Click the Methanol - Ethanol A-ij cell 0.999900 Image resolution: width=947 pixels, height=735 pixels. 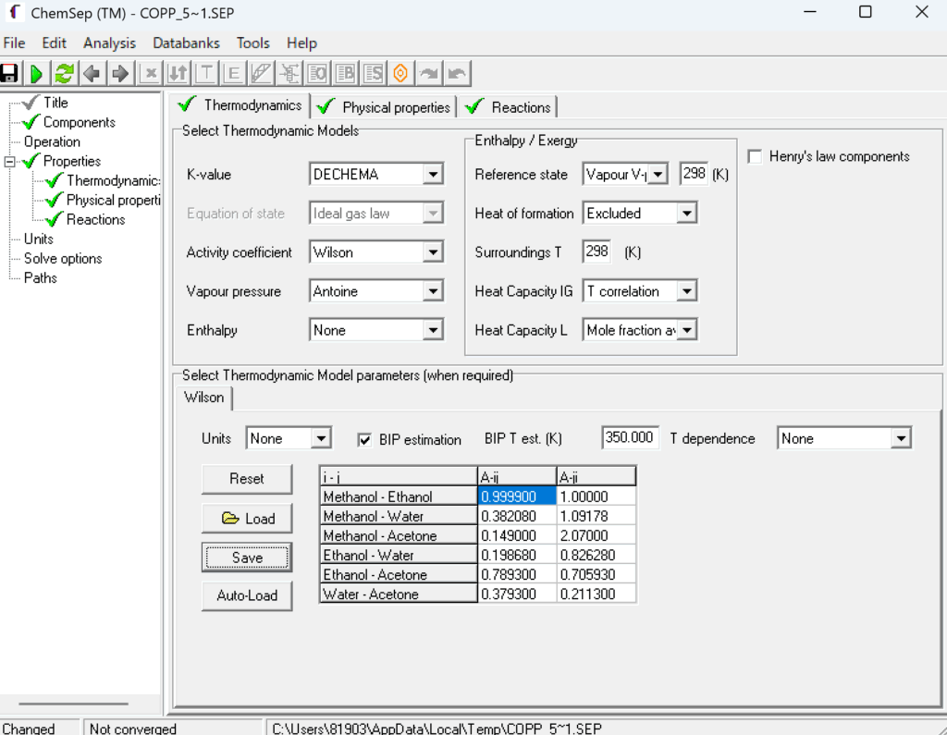(517, 496)
